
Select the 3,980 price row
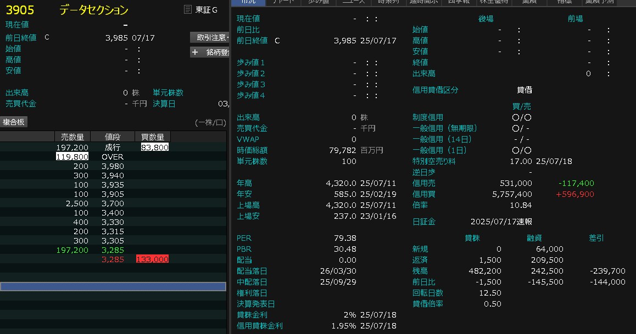point(113,166)
